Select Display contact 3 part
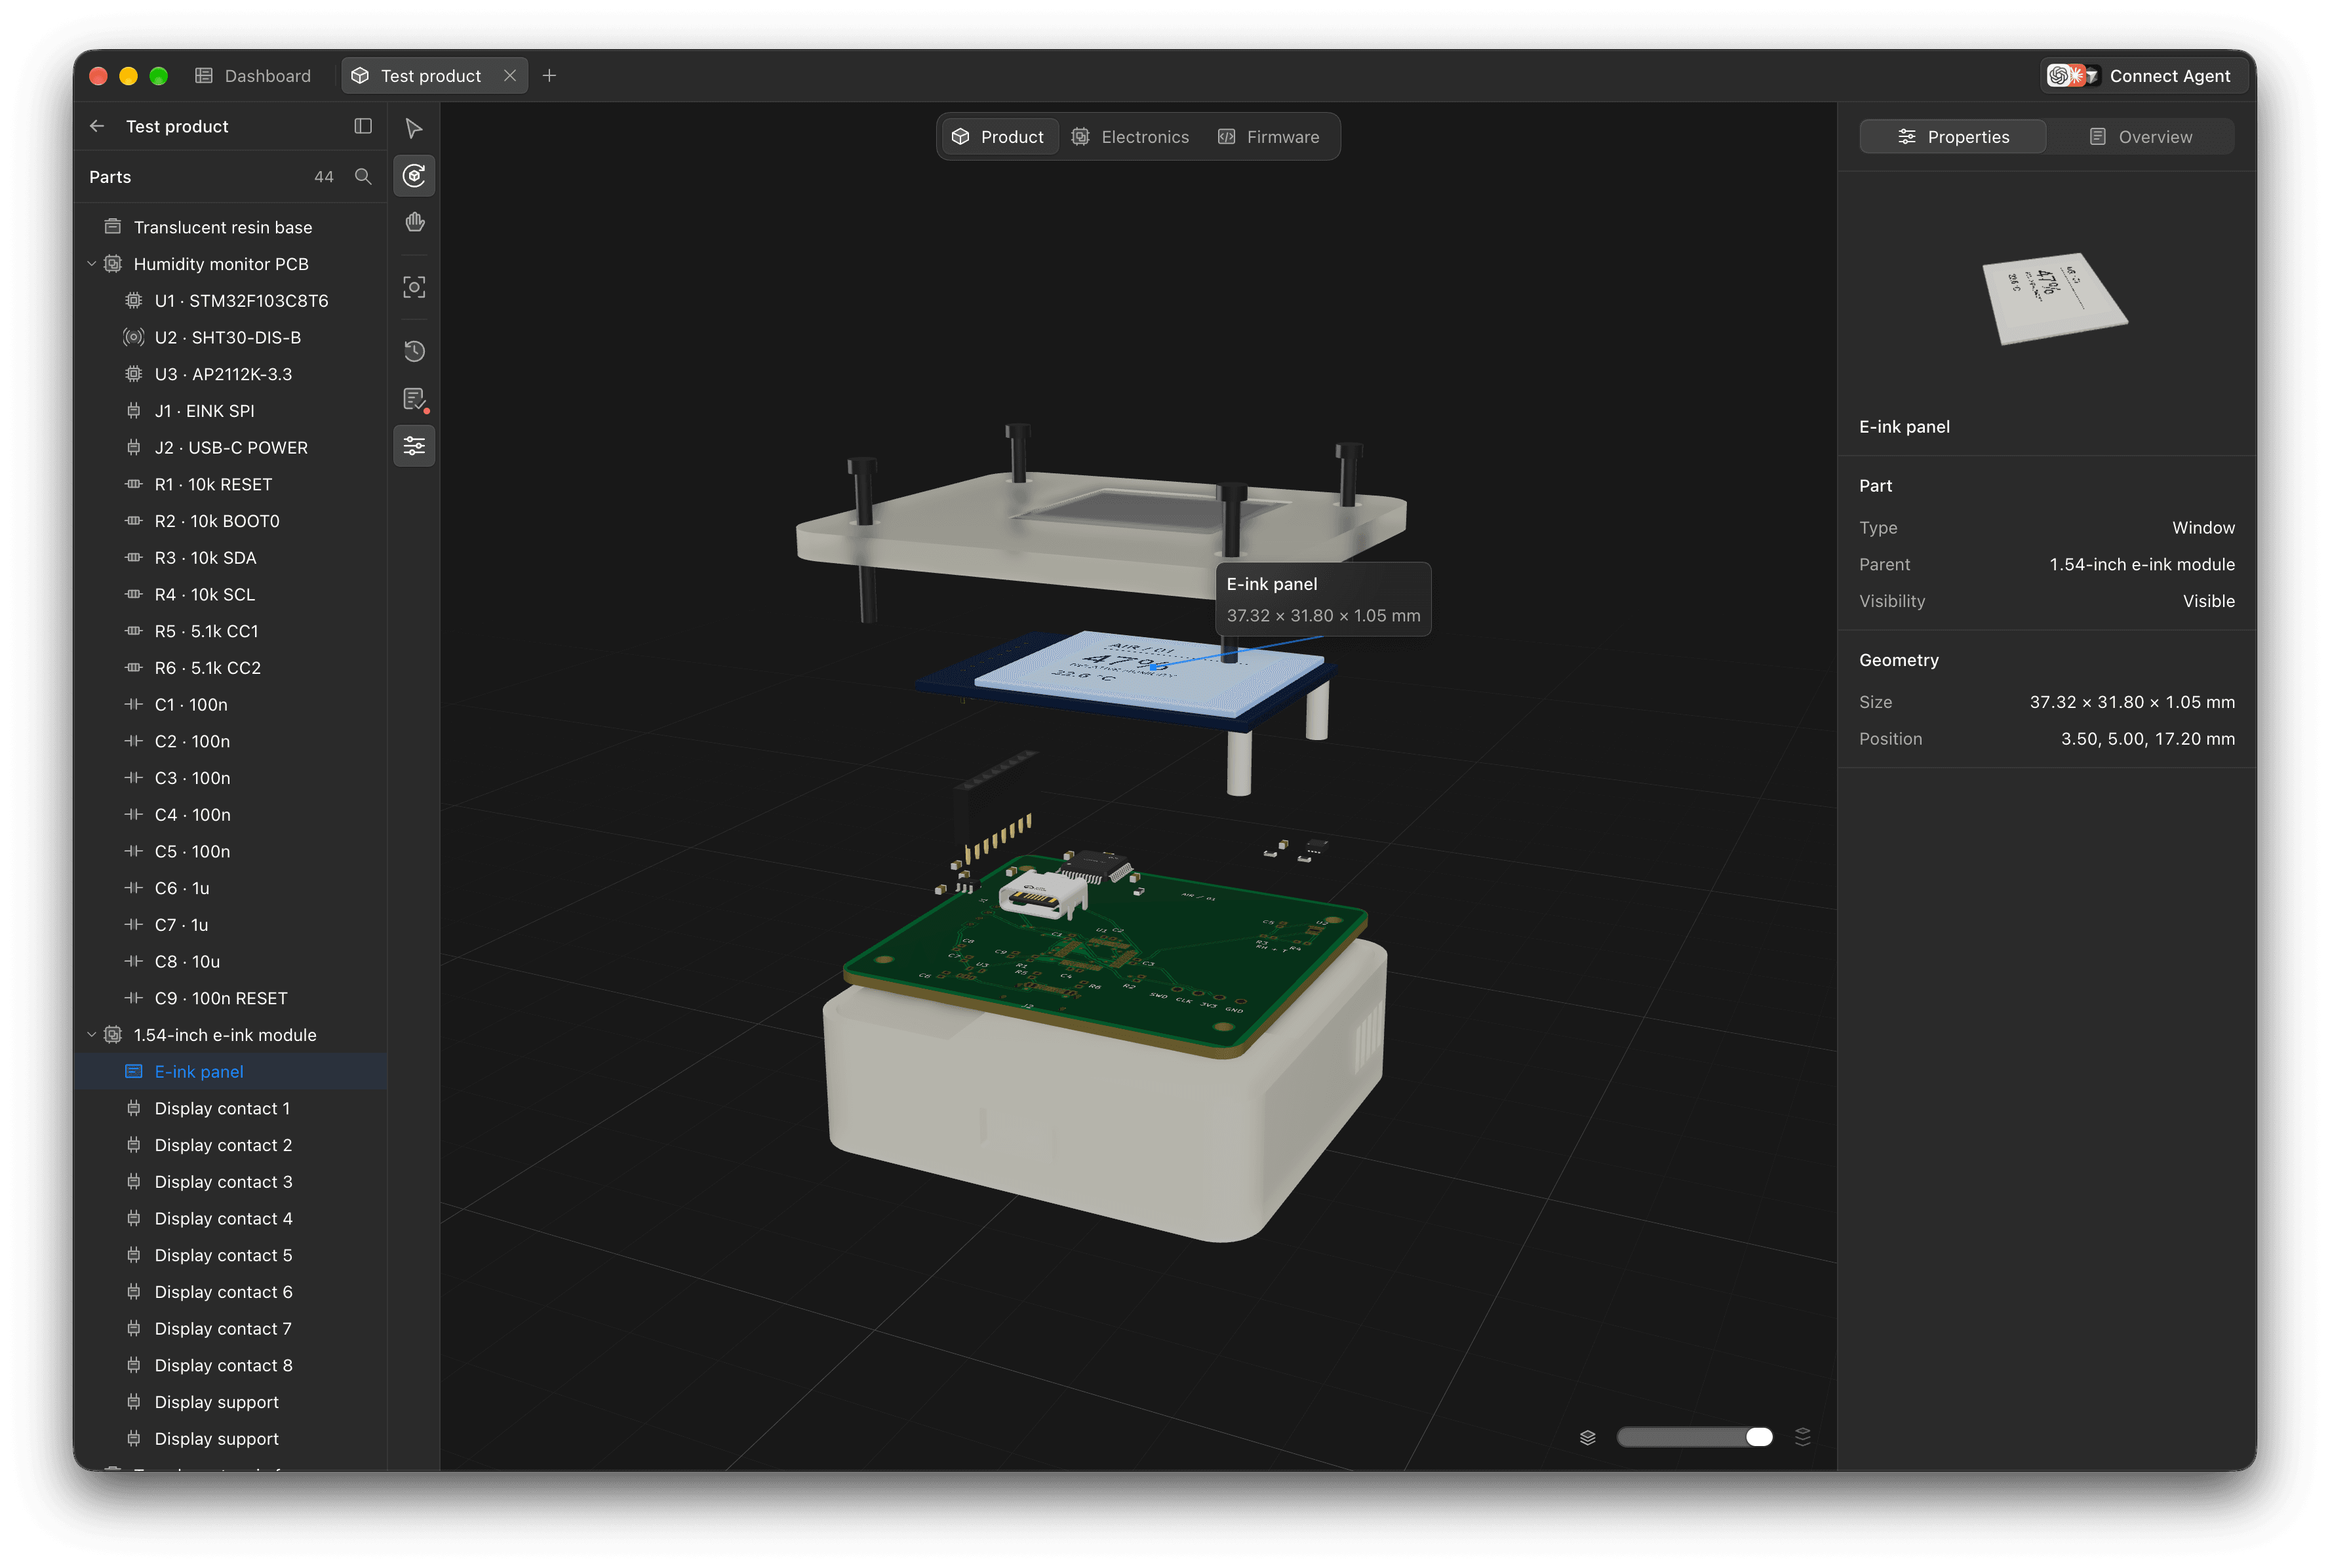 231,1182
